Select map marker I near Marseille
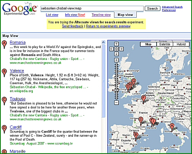 click(x=154, y=122)
